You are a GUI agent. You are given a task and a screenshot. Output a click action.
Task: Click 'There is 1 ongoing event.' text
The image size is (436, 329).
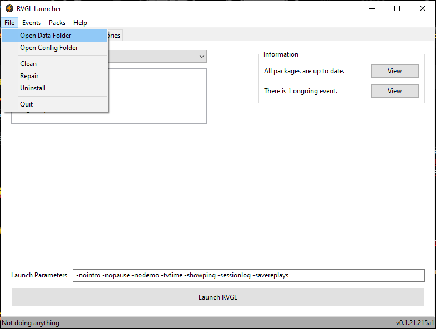tap(301, 91)
